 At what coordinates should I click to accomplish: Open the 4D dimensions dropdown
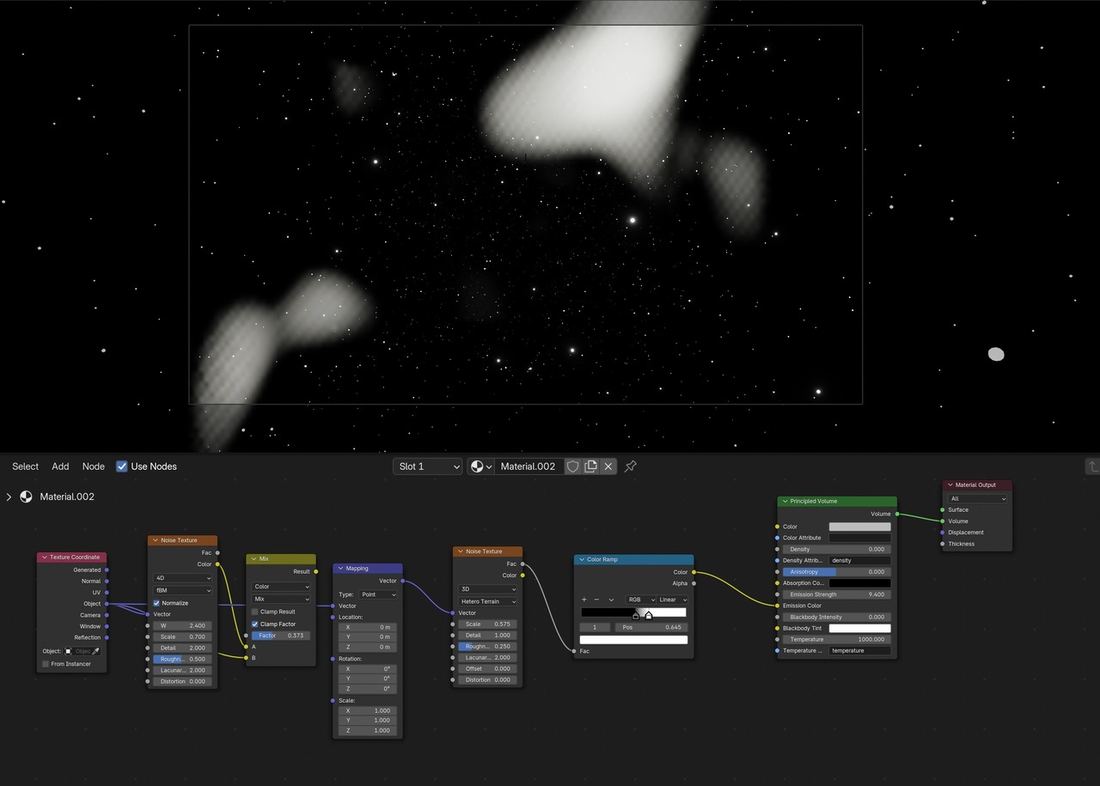click(x=182, y=578)
